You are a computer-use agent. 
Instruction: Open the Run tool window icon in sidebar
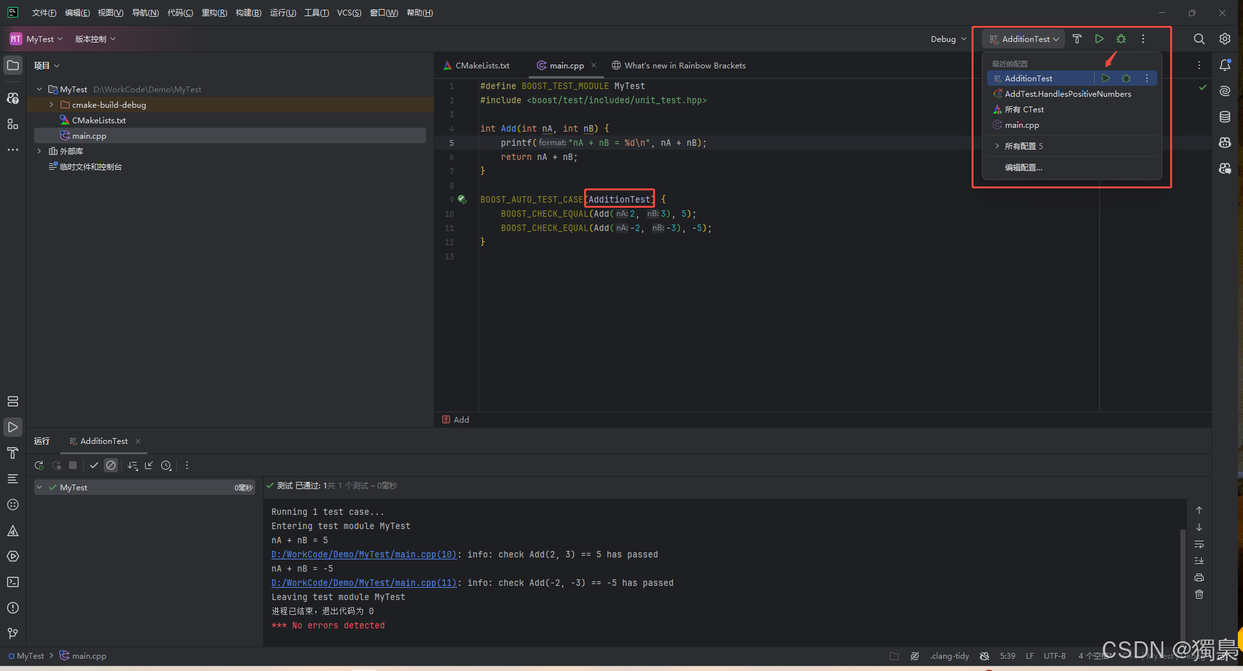tap(13, 427)
